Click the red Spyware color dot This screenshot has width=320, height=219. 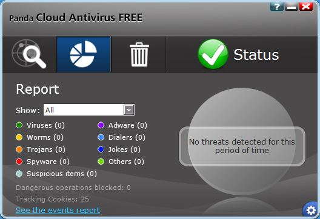tap(19, 162)
